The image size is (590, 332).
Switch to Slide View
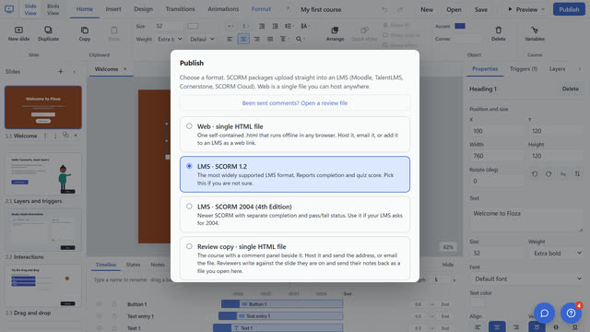[x=30, y=9]
